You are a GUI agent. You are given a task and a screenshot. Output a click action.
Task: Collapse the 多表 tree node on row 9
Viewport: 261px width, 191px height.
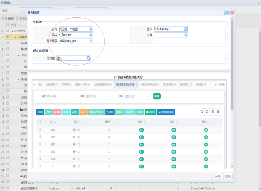[18, 79]
